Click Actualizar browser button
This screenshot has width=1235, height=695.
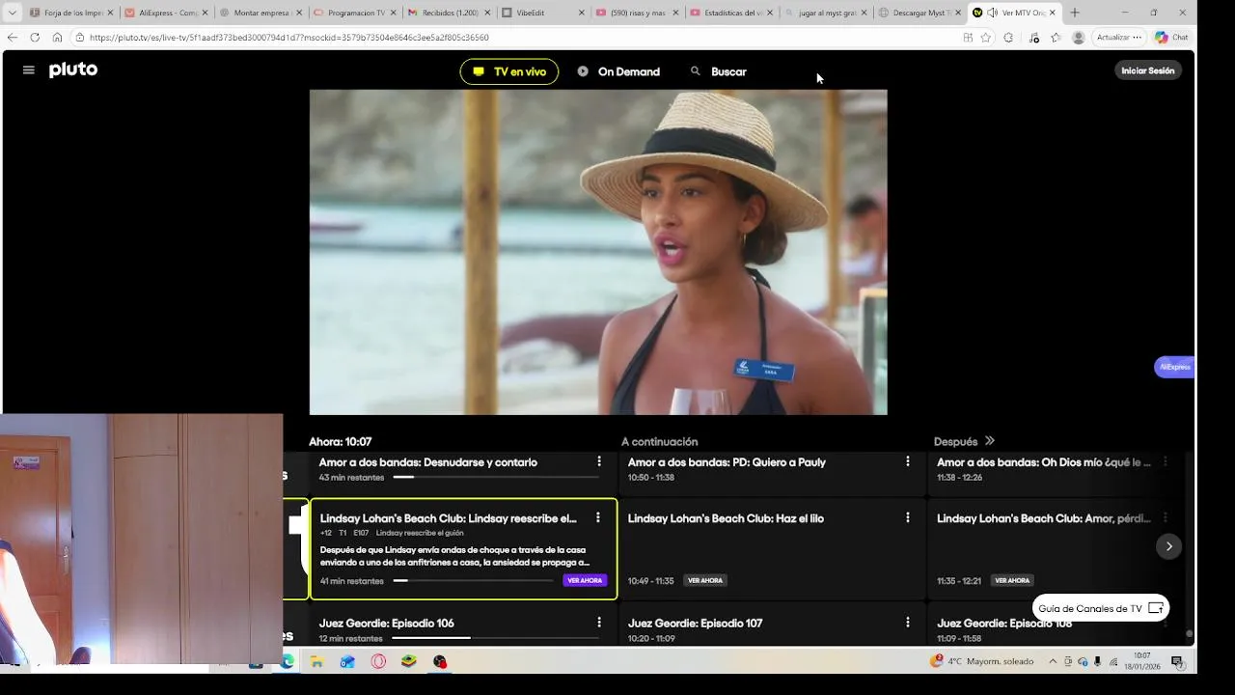[1118, 38]
